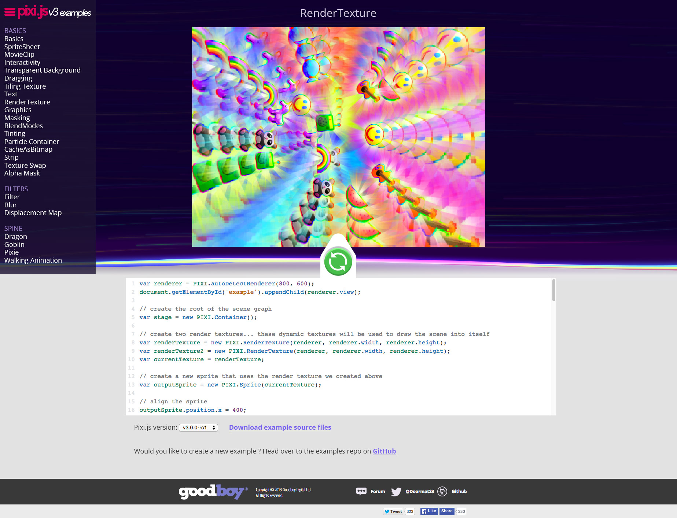The height and width of the screenshot is (518, 677).
Task: Open the GitHub examples repo link
Action: (x=384, y=451)
